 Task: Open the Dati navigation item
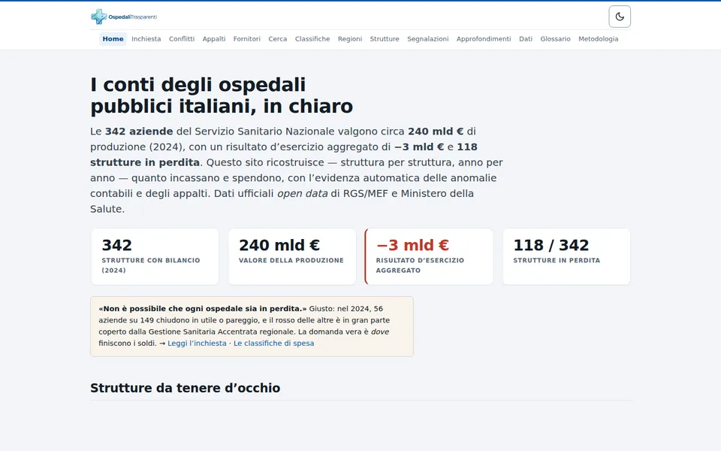526,38
